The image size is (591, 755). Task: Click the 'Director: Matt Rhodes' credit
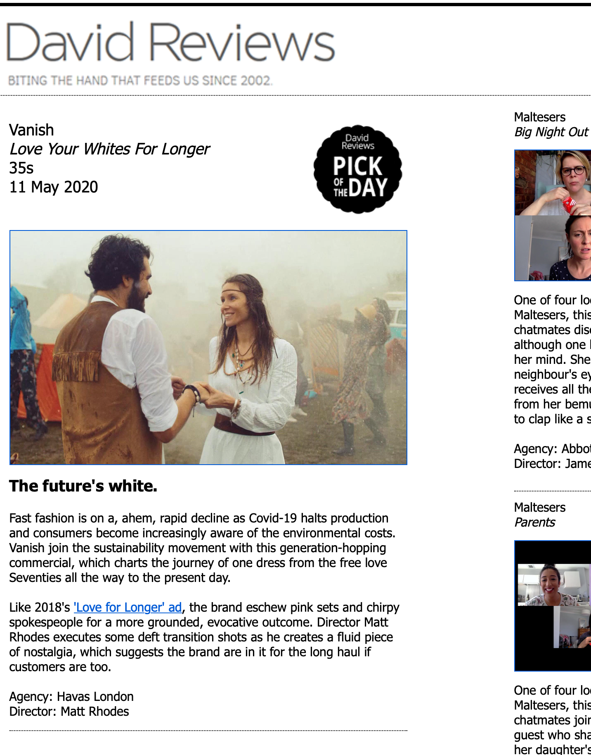point(69,711)
